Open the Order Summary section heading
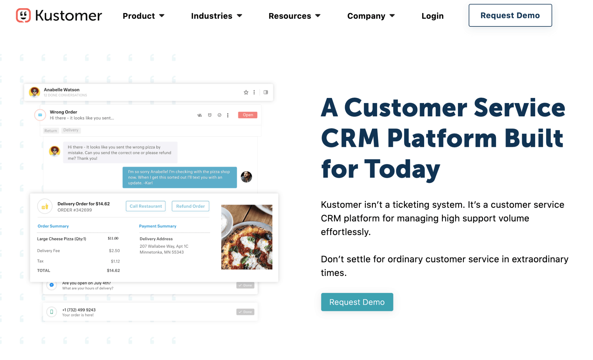Image resolution: width=593 pixels, height=360 pixels. [x=53, y=226]
